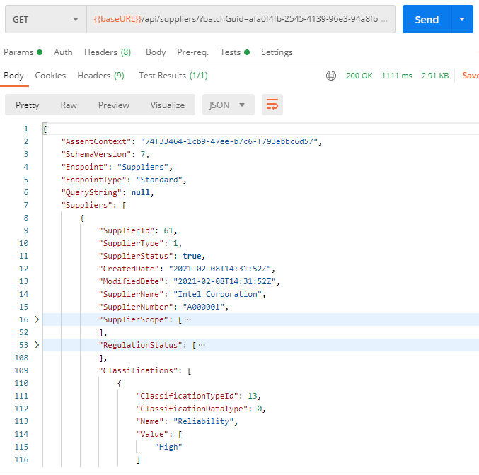Image resolution: width=479 pixels, height=475 pixels.
Task: Open the request Settings tab
Action: click(277, 52)
